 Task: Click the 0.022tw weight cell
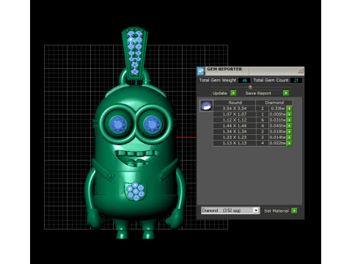(x=277, y=143)
